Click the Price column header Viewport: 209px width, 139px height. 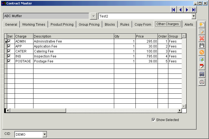pos(146,36)
